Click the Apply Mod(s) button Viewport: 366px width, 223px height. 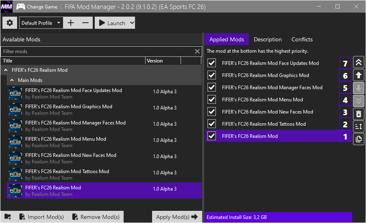coord(177,217)
